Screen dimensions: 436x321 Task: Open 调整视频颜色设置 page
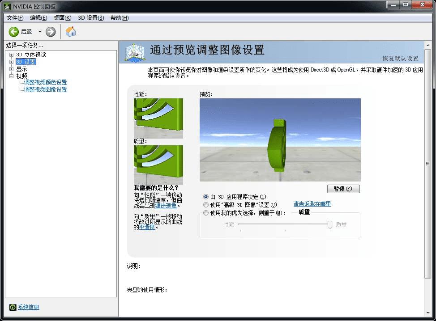pos(45,82)
